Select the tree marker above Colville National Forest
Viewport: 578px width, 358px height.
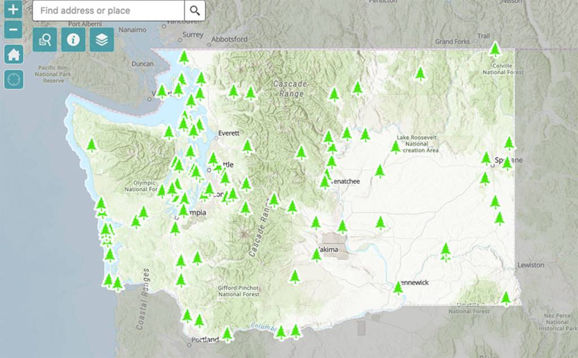(495, 50)
